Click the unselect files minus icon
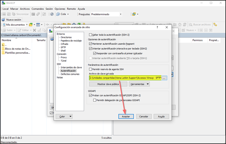The image size is (226, 144). pyautogui.click(x=206, y=30)
